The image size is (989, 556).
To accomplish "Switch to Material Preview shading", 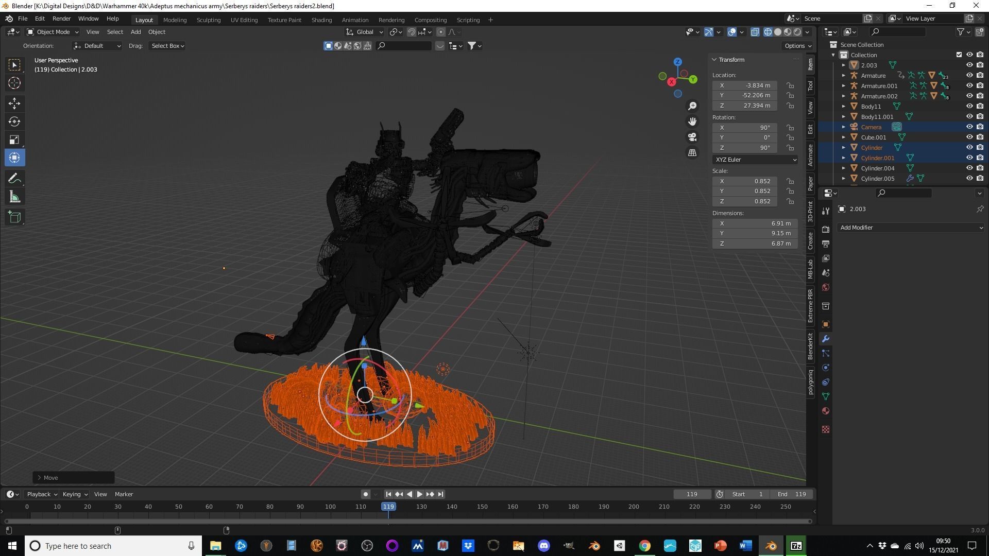I will click(x=788, y=32).
